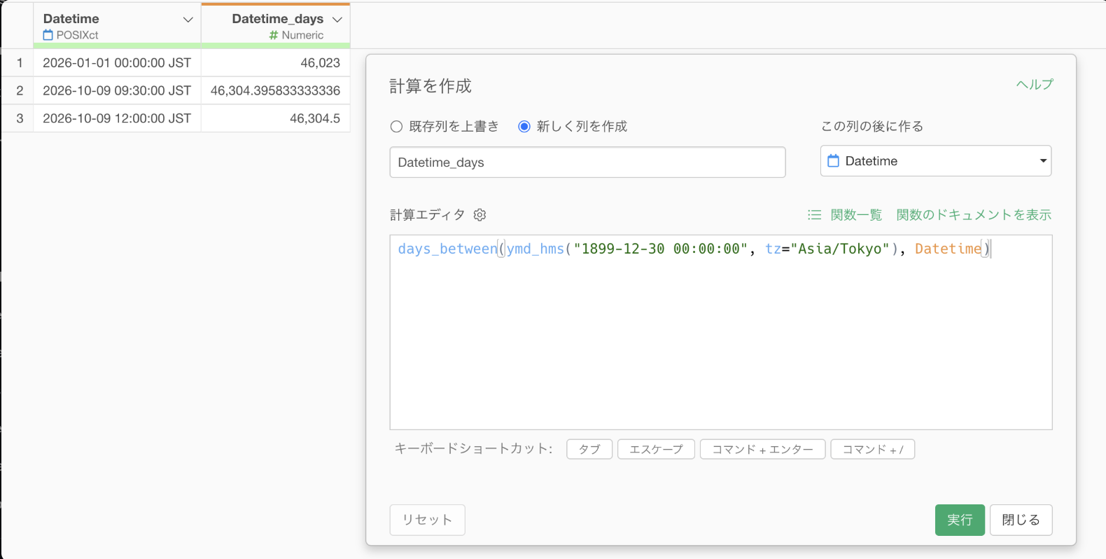Open calculation editor settings gear
Image resolution: width=1106 pixels, height=559 pixels.
479,215
